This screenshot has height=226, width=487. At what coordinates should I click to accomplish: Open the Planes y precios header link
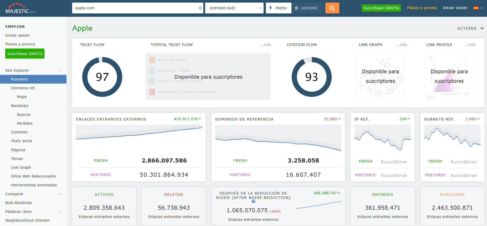tap(422, 8)
